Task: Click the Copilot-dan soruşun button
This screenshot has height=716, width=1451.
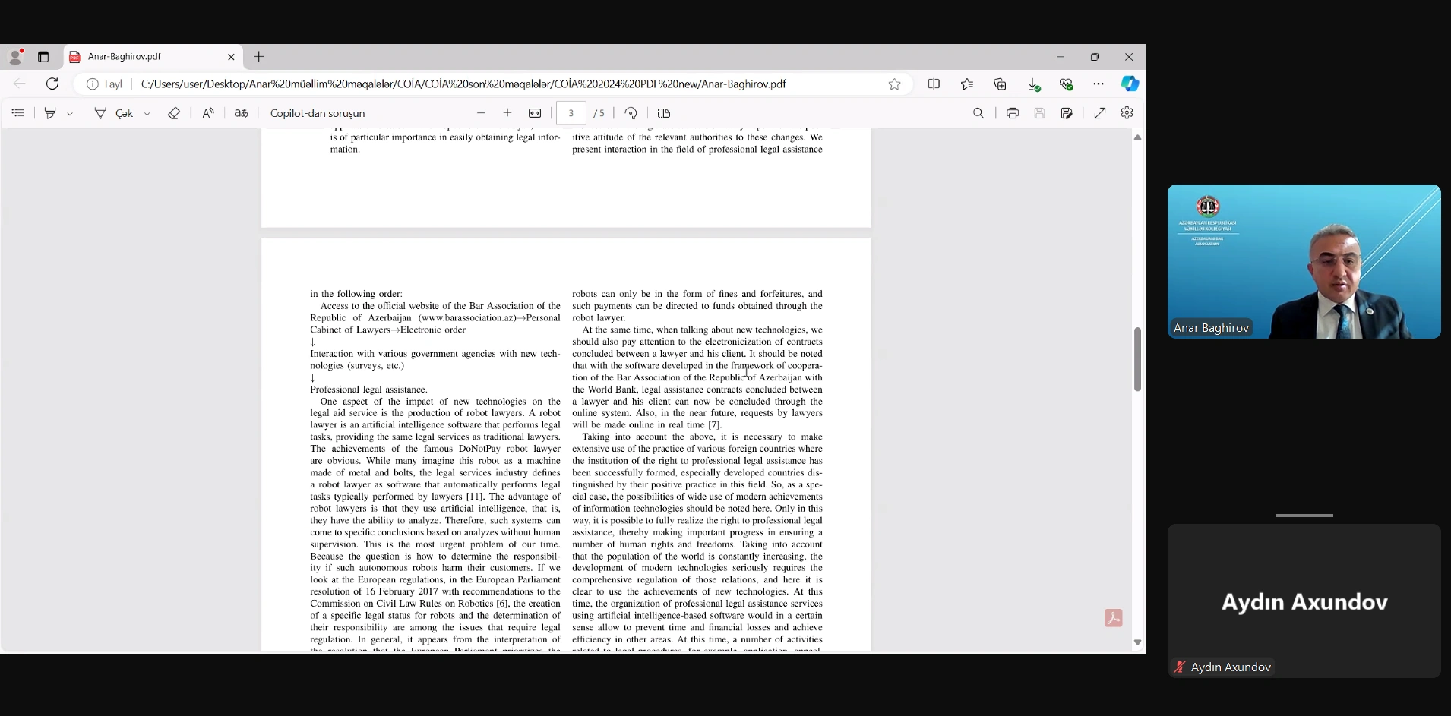Action: 318,113
